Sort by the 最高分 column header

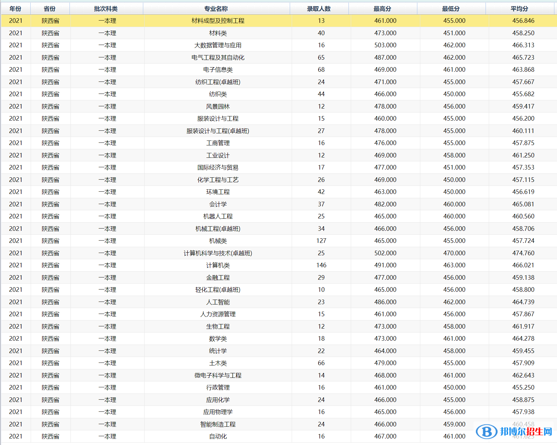click(x=383, y=9)
